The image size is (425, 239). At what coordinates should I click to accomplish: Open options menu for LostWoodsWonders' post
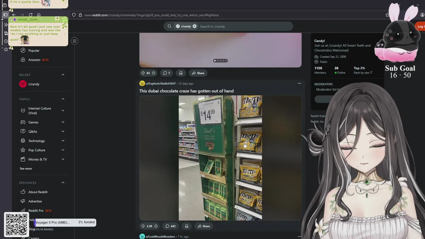[x=299, y=236]
